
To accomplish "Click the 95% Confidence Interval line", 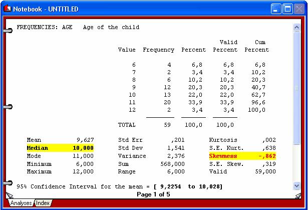I will click(x=119, y=186).
